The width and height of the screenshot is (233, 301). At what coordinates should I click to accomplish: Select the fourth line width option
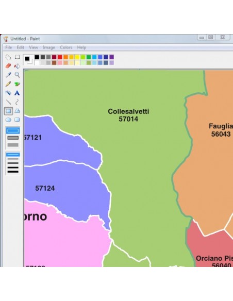click(13, 168)
